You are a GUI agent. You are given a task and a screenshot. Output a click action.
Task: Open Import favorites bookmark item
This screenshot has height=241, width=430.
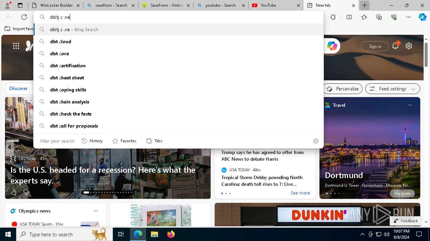coord(19,29)
